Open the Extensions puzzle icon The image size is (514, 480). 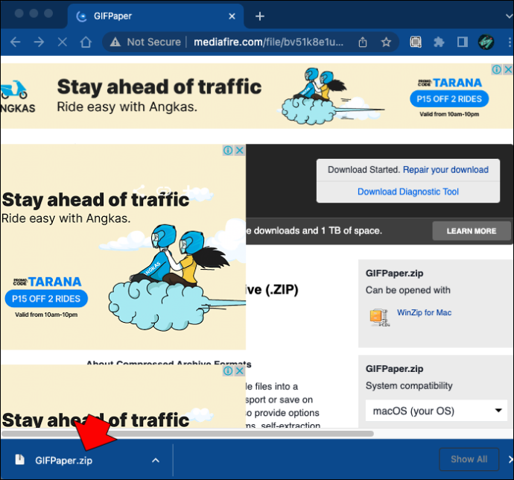(x=439, y=42)
